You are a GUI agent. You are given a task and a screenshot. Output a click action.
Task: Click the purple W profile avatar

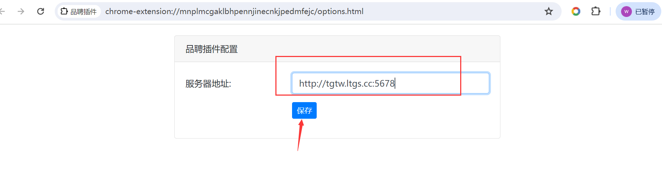click(x=626, y=12)
